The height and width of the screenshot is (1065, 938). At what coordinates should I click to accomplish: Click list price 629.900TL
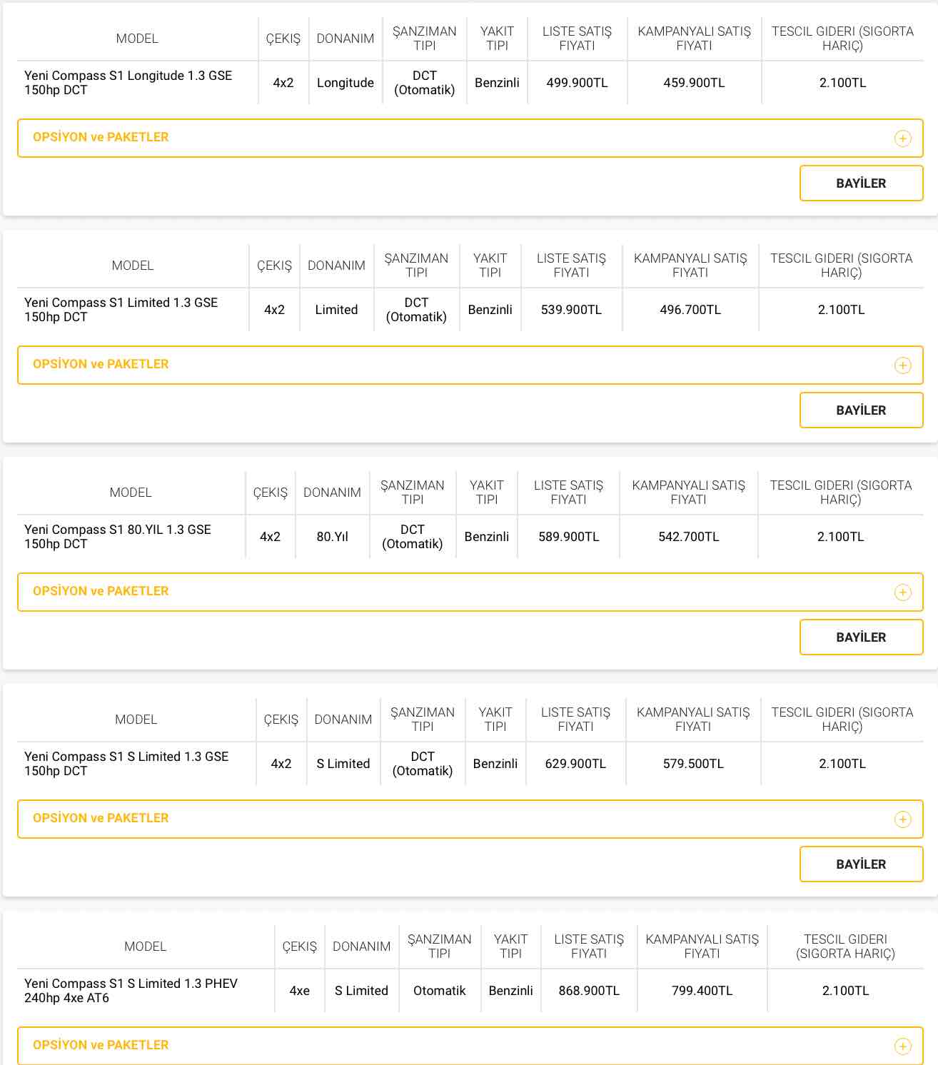(575, 764)
